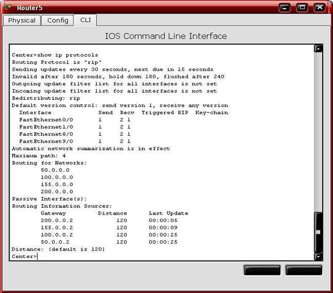Click the 'Outgoing update filter list' line

[114, 83]
